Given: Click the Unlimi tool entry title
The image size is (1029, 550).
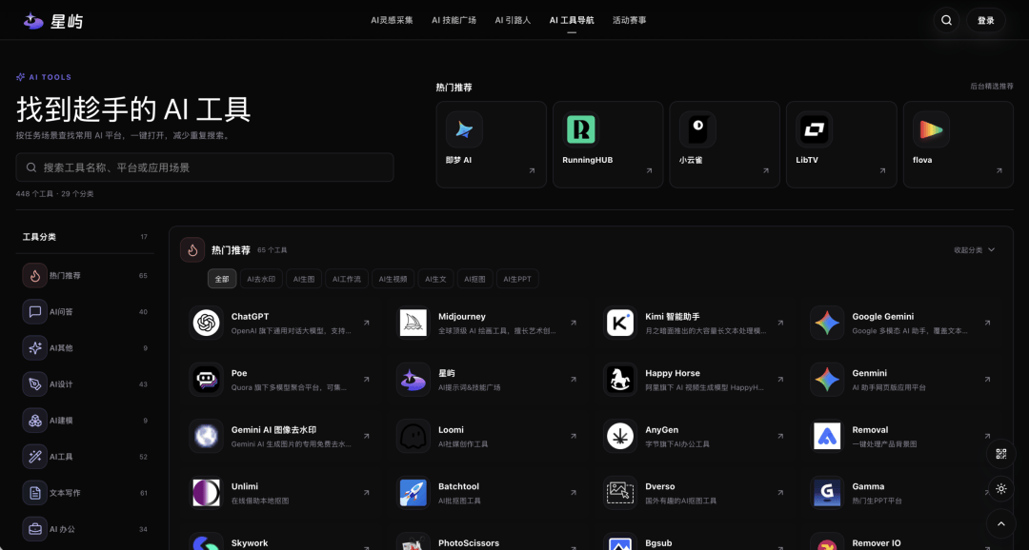Looking at the screenshot, I should pyautogui.click(x=244, y=486).
